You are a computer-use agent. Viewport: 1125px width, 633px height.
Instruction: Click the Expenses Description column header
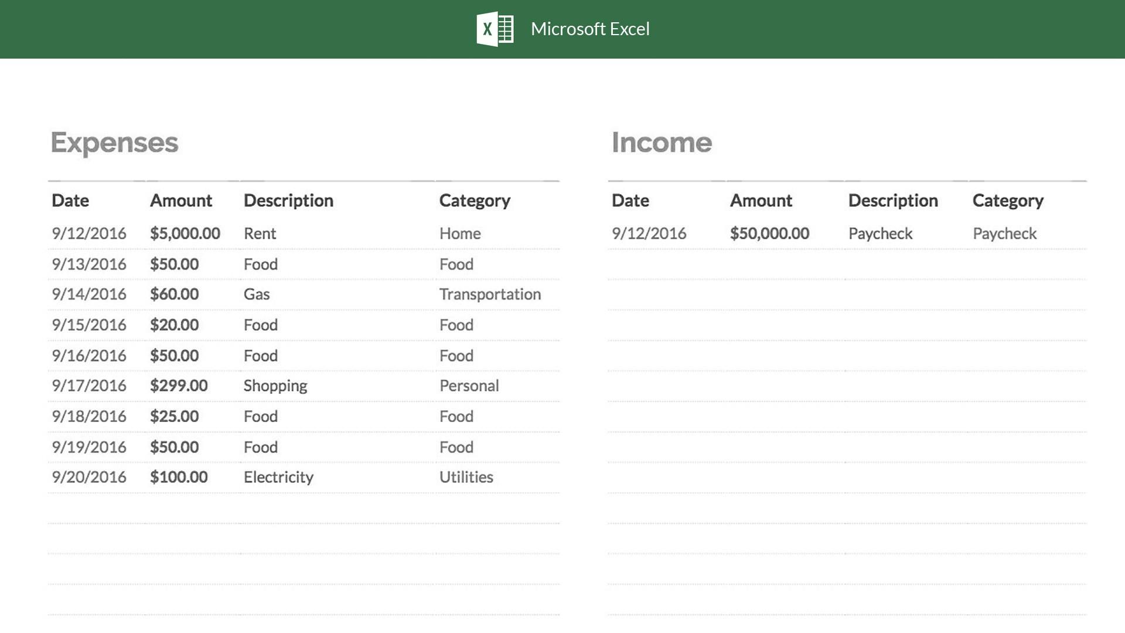point(288,200)
